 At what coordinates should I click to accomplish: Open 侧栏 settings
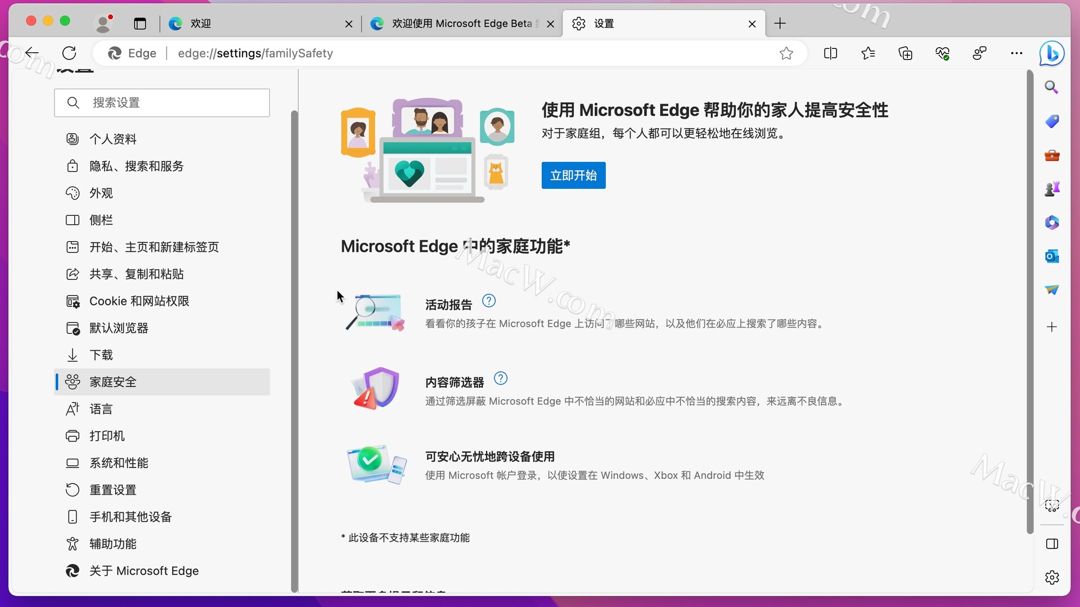(x=162, y=220)
